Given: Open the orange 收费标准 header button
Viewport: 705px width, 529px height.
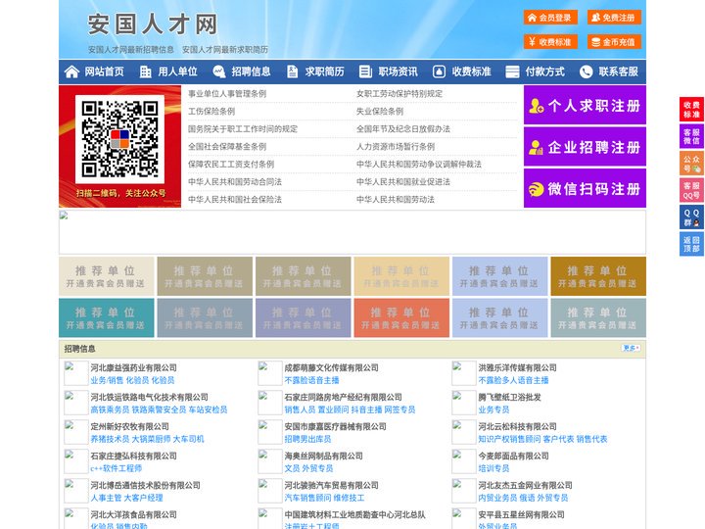Looking at the screenshot, I should (550, 42).
